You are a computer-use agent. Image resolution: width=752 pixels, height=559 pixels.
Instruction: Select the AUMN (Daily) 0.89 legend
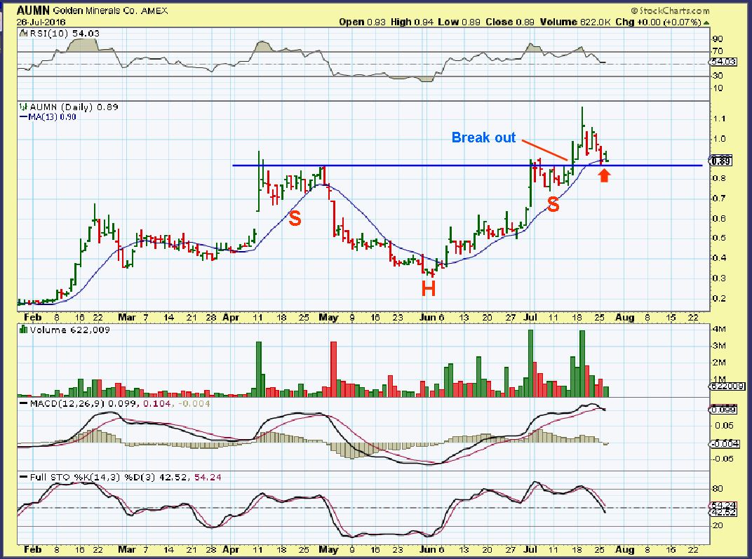[x=74, y=107]
